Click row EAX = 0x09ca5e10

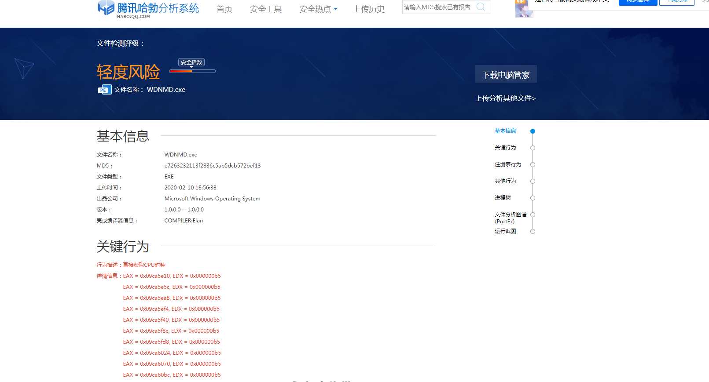coord(172,276)
